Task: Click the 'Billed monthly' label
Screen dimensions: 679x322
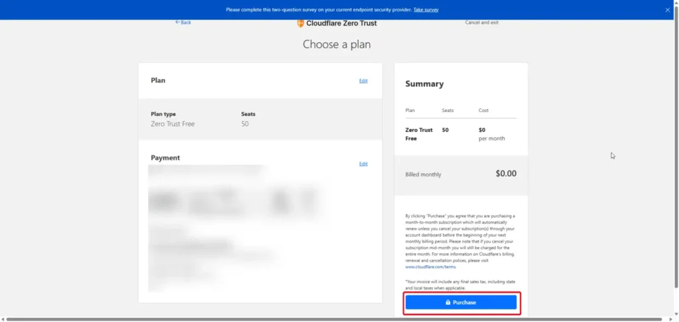Action: [423, 175]
